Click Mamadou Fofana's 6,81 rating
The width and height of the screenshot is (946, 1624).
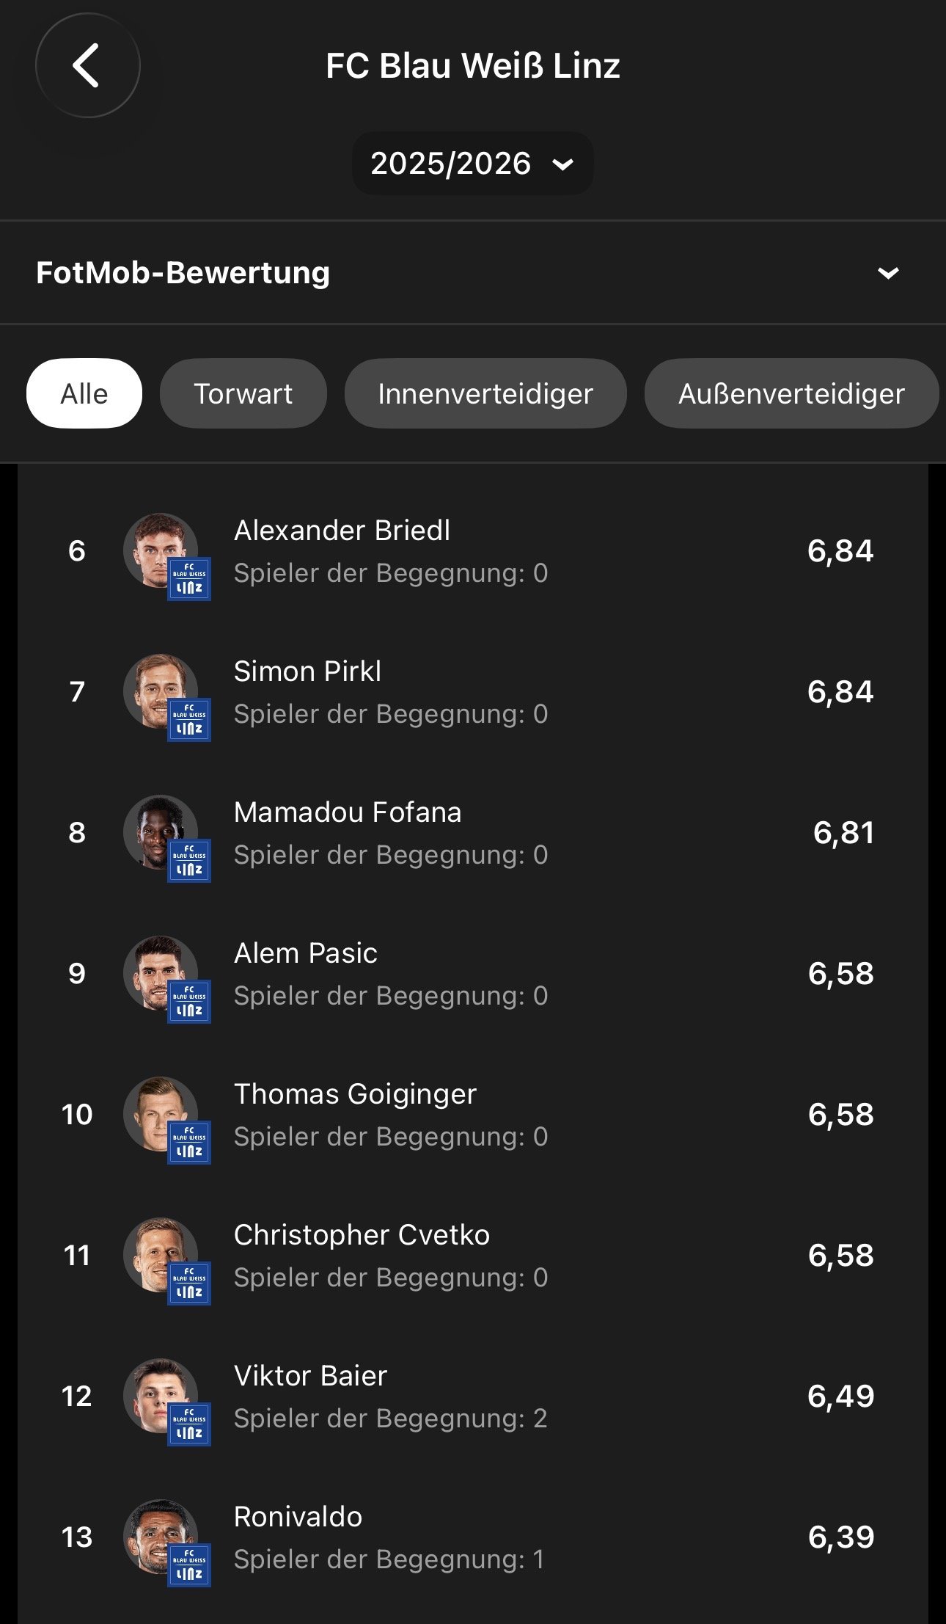click(843, 833)
